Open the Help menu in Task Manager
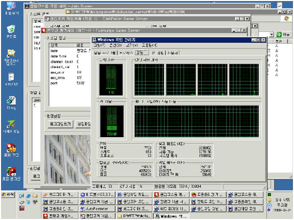This screenshot has width=294, height=220. point(149,45)
